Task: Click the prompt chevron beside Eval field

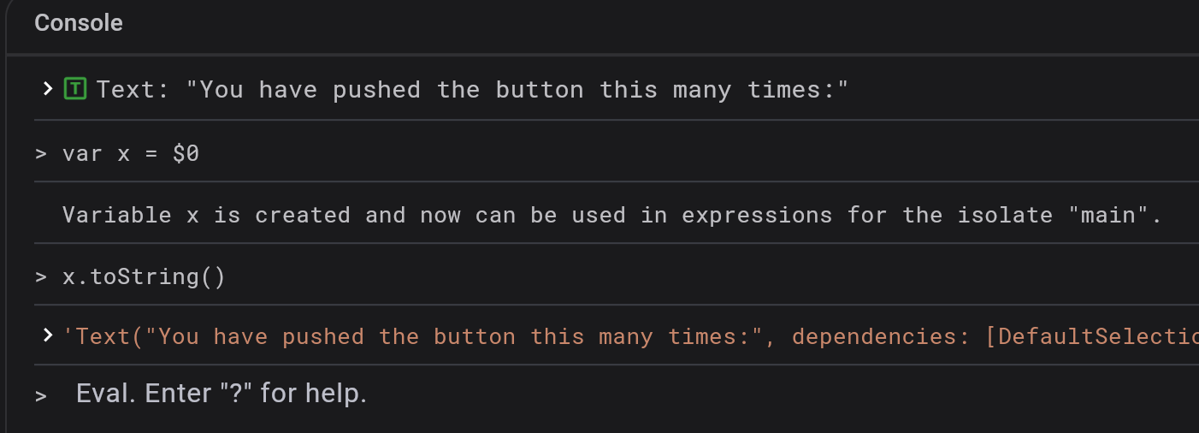Action: coord(40,395)
